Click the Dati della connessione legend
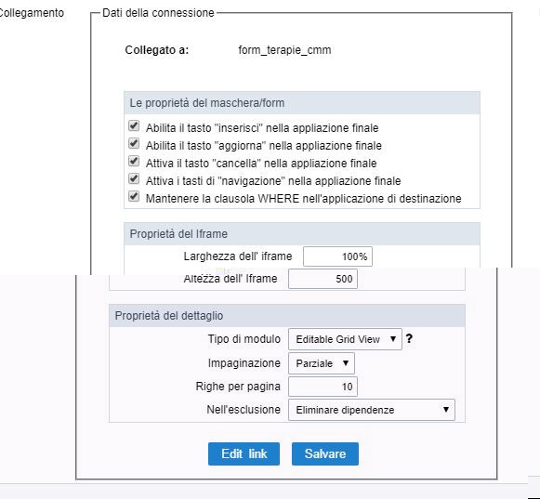540x499 pixels. (x=158, y=13)
